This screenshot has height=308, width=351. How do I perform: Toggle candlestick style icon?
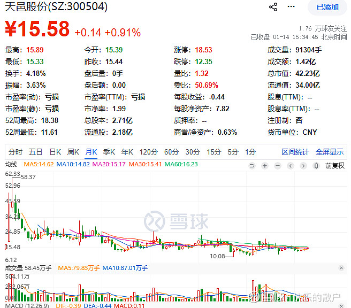(x=316, y=166)
